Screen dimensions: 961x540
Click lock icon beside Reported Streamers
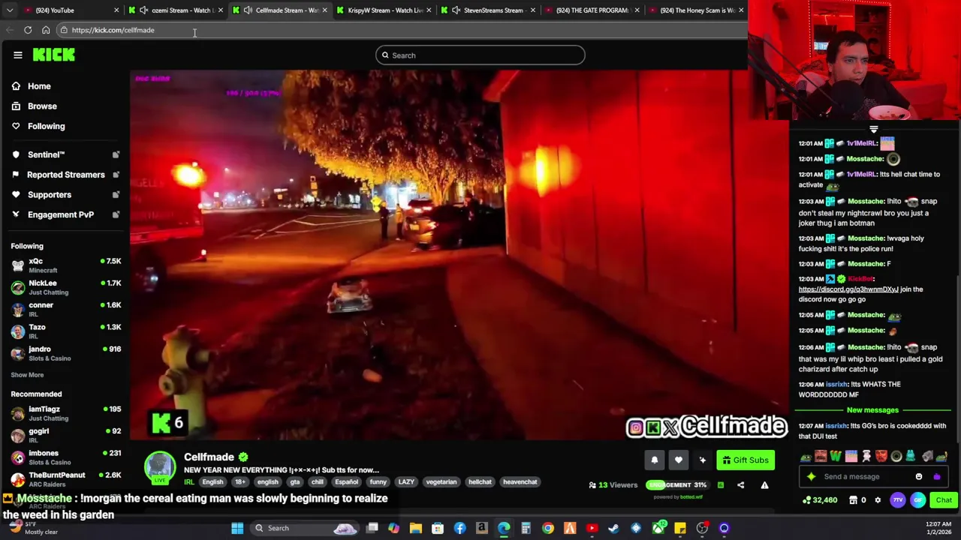point(116,175)
